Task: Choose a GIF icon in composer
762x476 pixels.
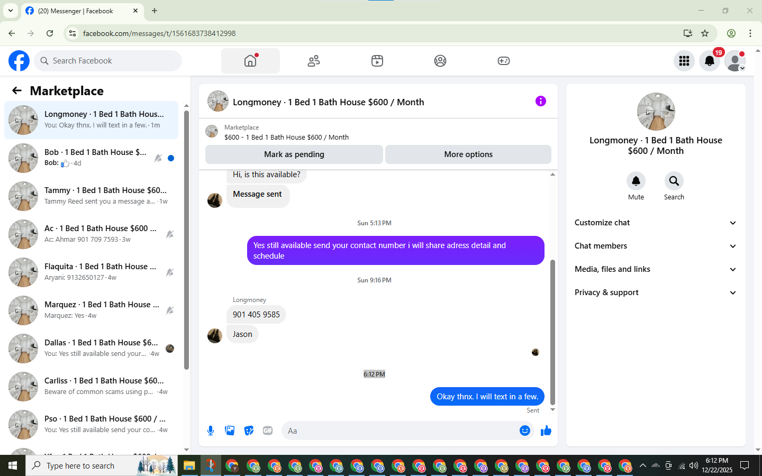Action: 268,431
